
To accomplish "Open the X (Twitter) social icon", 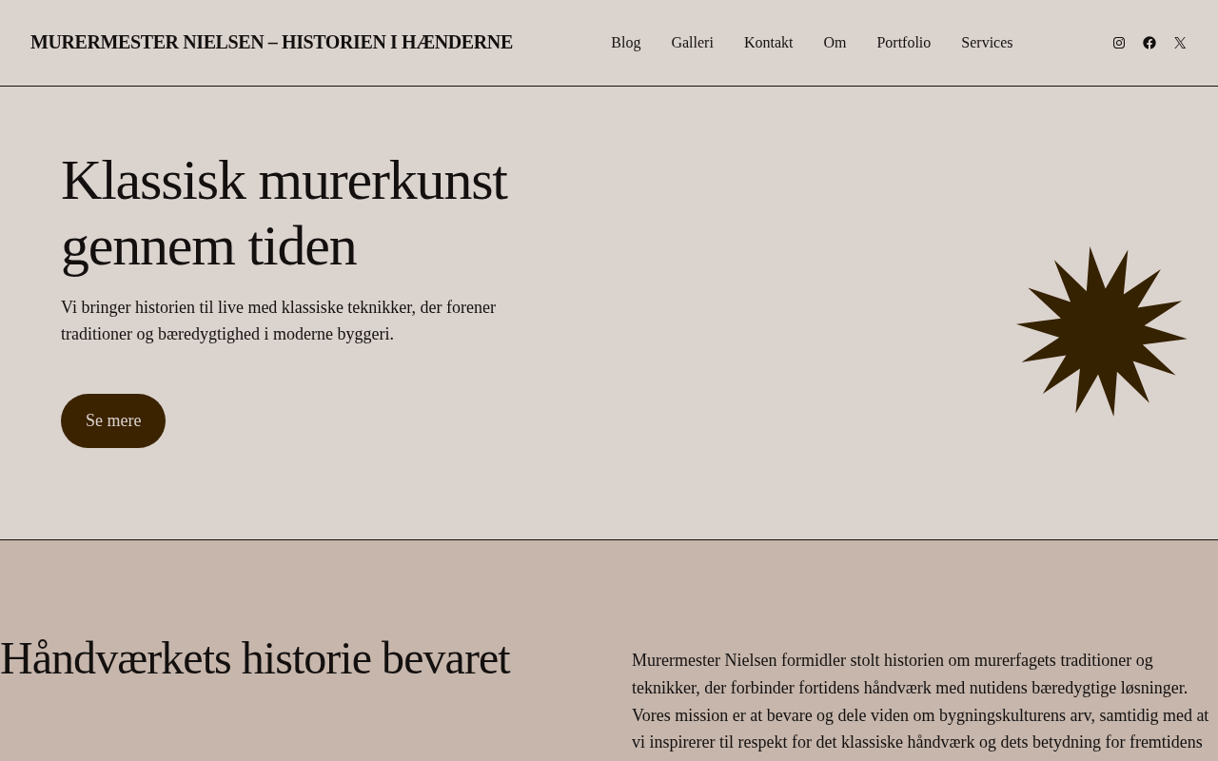I will point(1180,43).
